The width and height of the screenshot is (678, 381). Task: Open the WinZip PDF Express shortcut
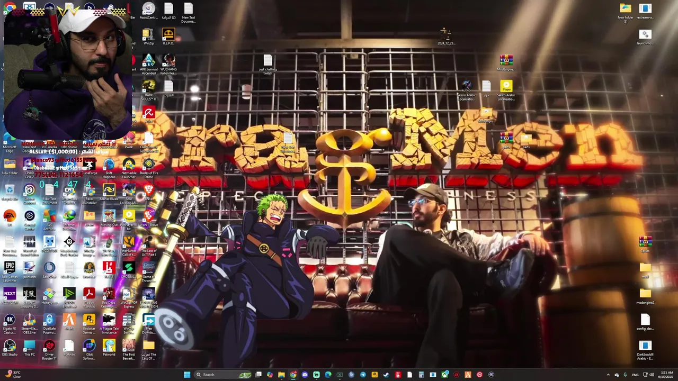[x=129, y=297]
